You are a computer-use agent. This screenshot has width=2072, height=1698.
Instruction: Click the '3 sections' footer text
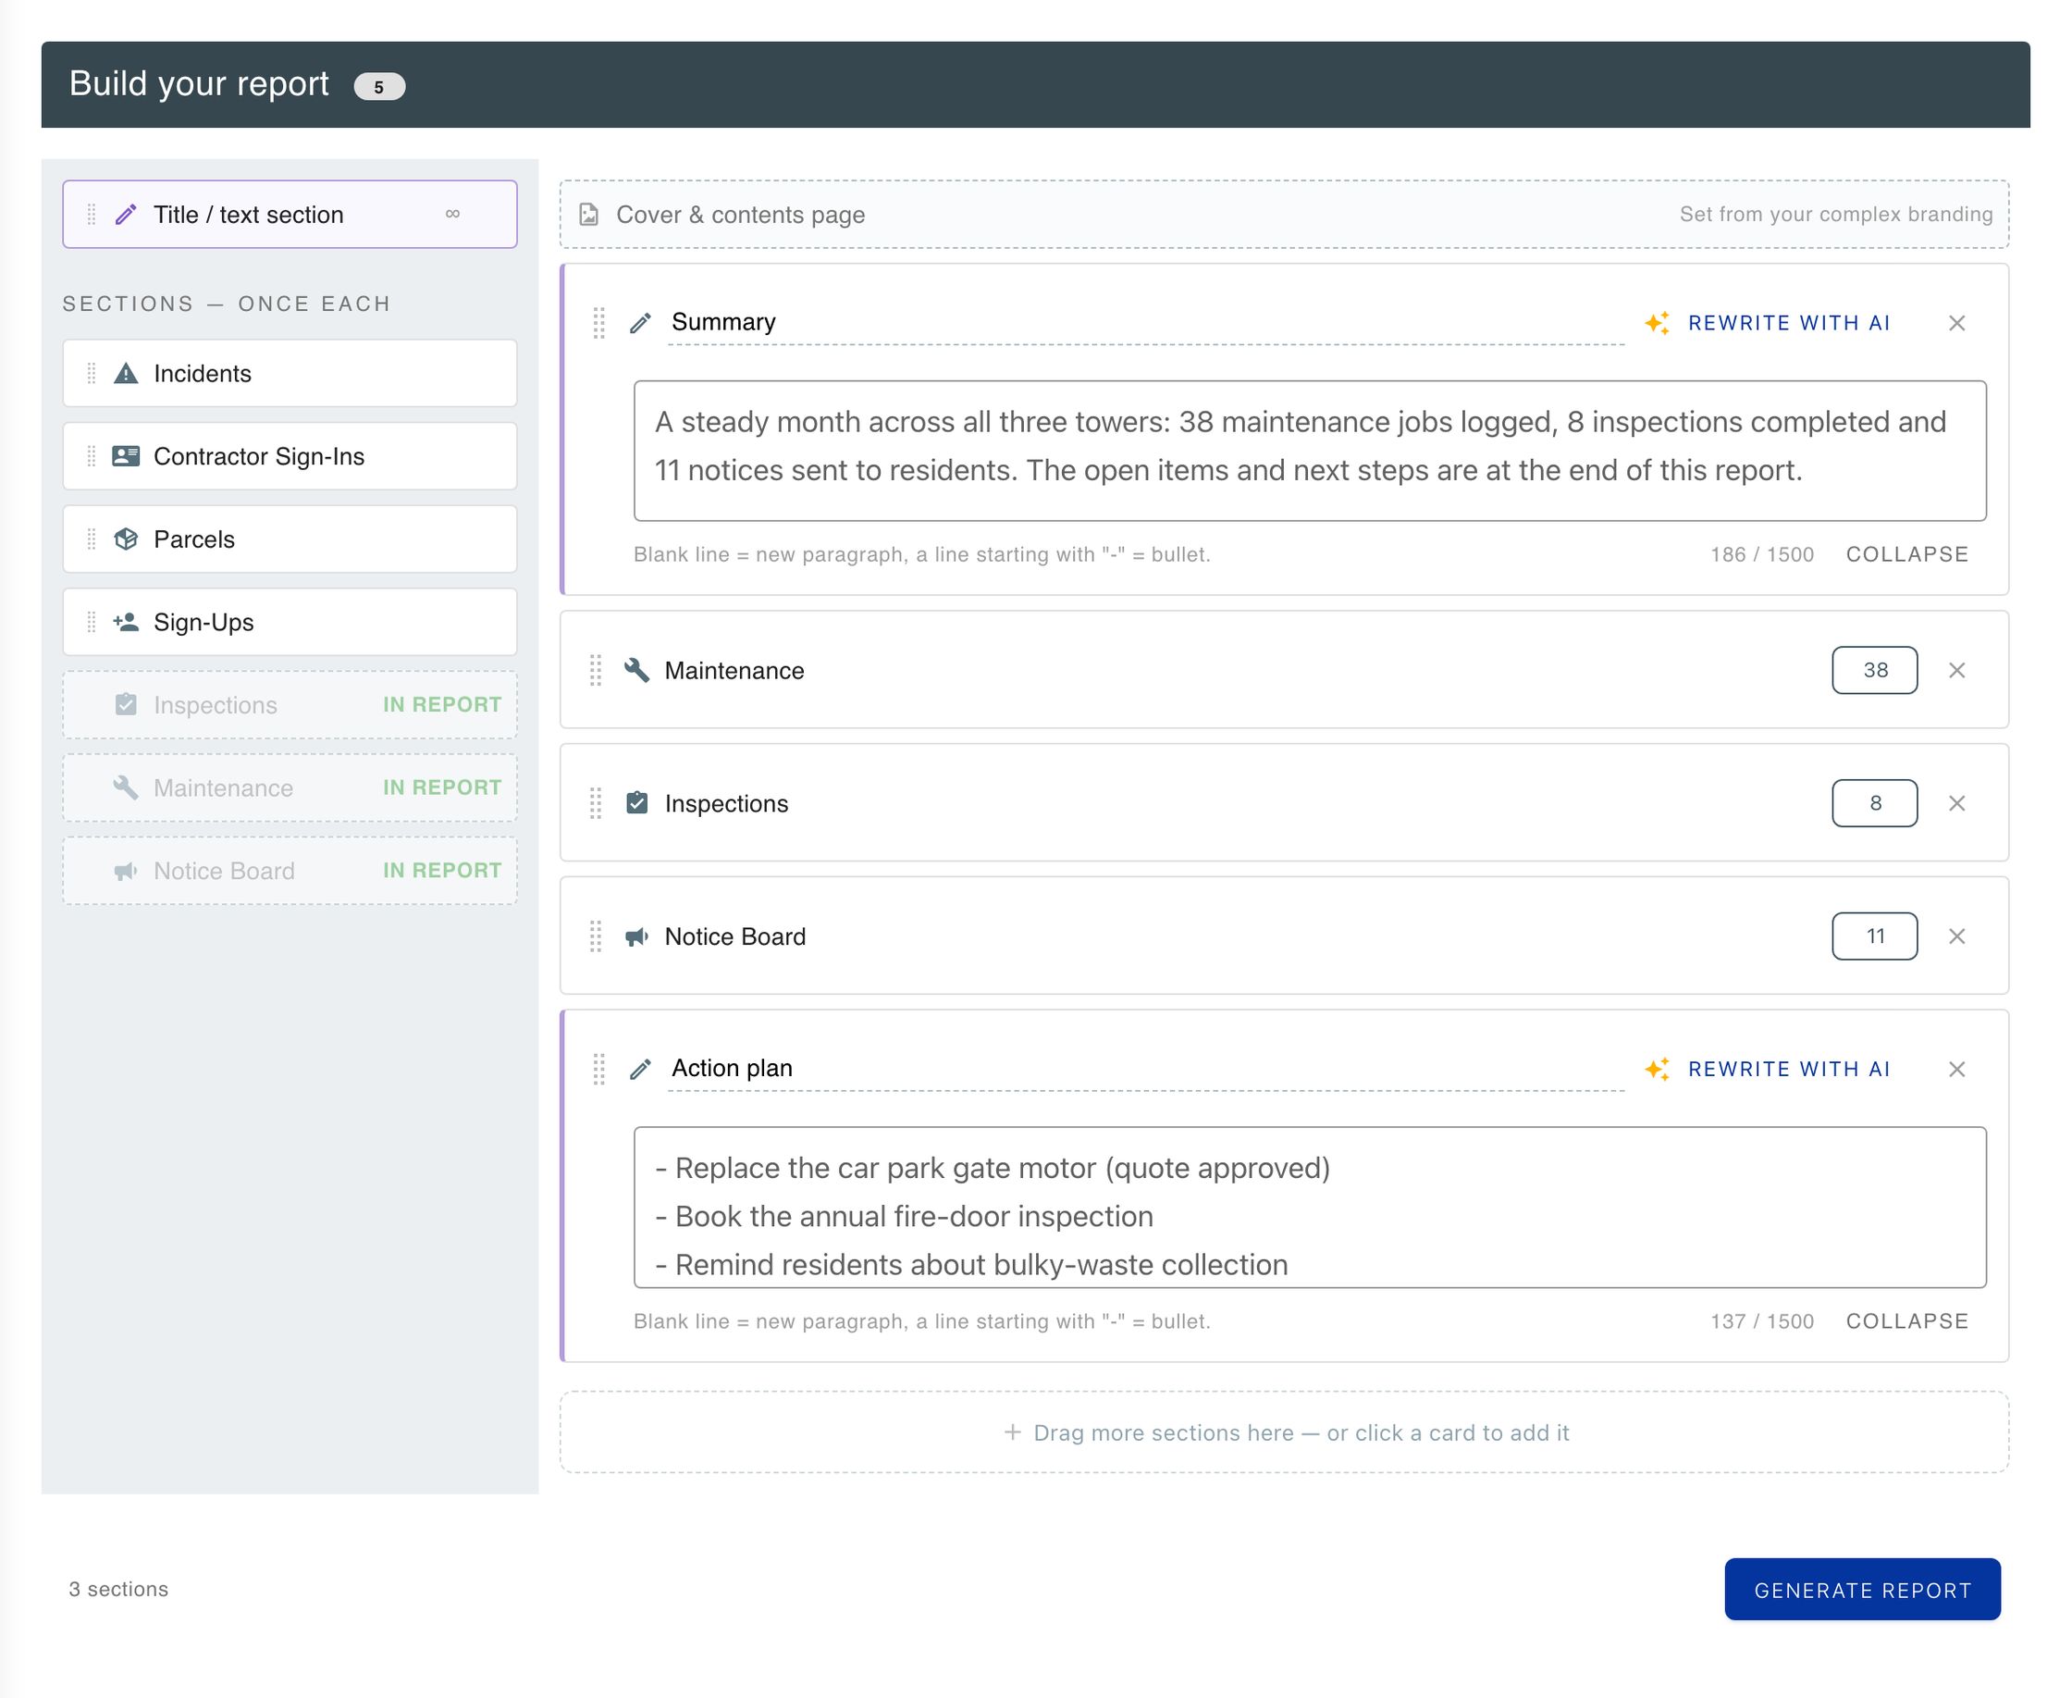tap(118, 1590)
